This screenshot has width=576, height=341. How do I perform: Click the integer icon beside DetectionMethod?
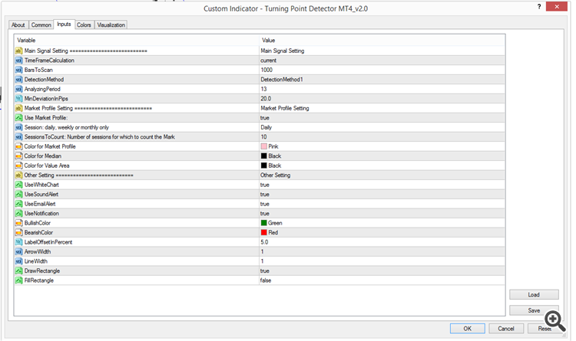coord(18,79)
